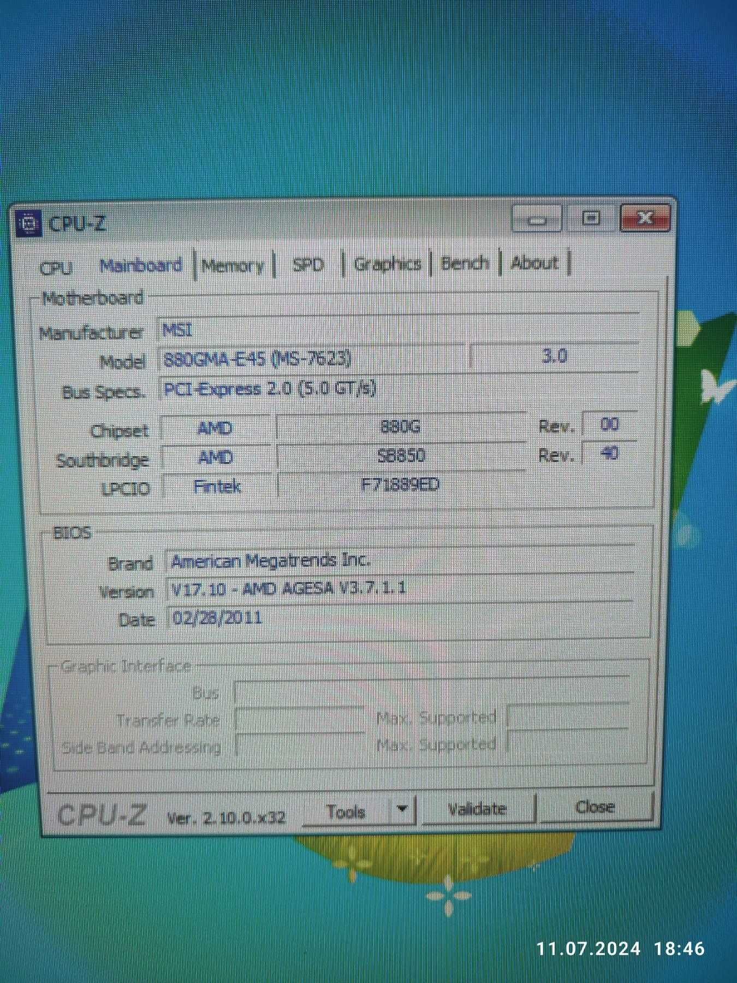Click the CPU-Z logo text at bottom
Screen dimensions: 737x983
pyautogui.click(x=102, y=816)
